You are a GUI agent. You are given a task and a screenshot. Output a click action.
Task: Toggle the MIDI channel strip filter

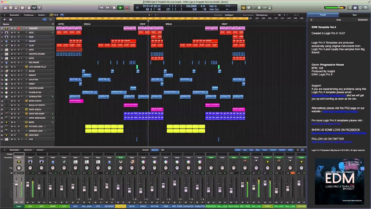pos(290,150)
